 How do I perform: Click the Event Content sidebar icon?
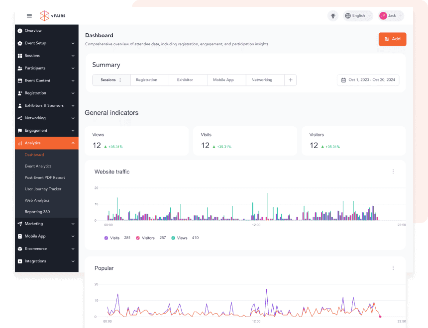tap(20, 81)
